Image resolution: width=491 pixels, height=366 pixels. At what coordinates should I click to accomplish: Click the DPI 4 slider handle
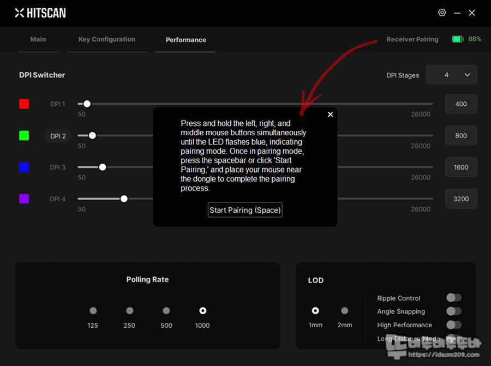click(x=124, y=199)
